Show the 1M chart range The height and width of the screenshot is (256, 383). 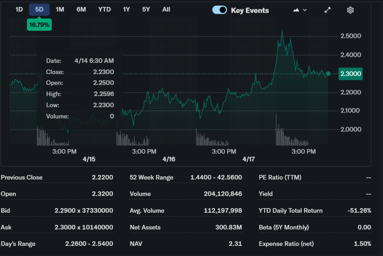(x=60, y=9)
